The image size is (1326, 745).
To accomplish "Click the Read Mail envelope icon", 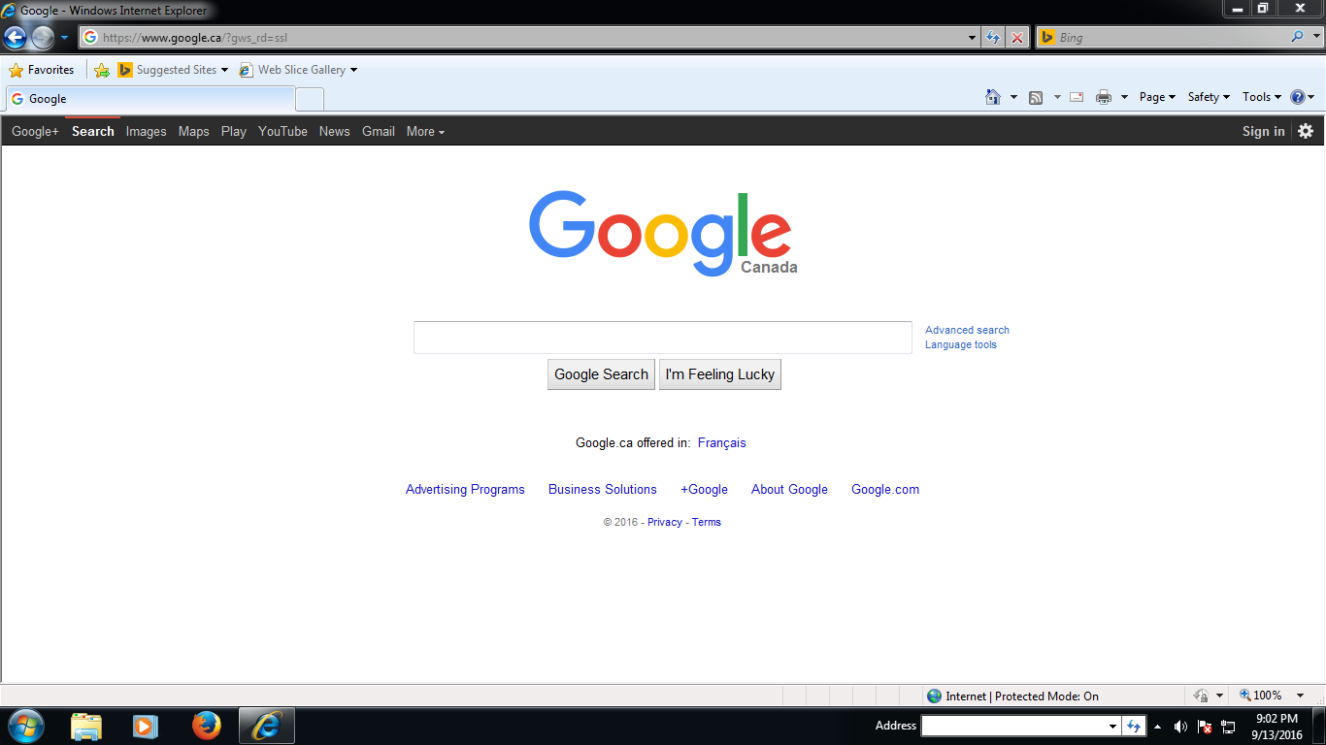I will coord(1077,97).
